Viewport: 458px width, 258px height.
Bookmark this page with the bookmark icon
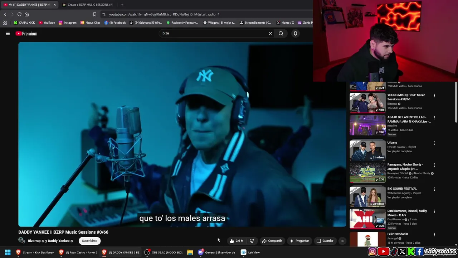point(94,14)
